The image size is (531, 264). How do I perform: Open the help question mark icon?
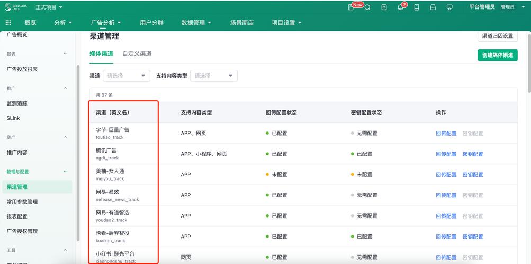[384, 7]
